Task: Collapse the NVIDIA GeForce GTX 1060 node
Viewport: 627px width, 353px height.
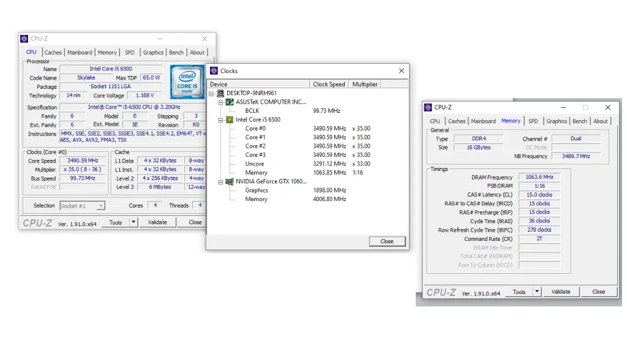Action: [220, 182]
